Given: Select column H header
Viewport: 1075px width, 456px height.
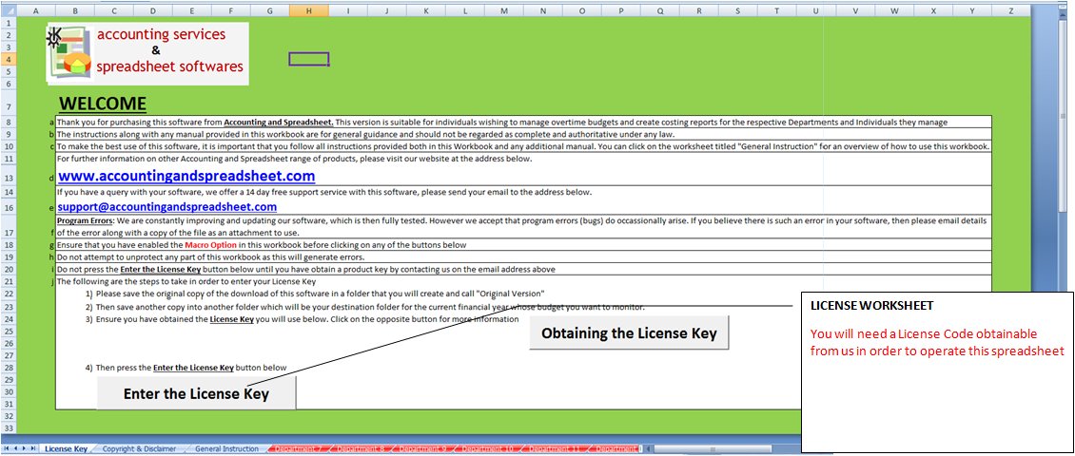Looking at the screenshot, I should click(308, 11).
